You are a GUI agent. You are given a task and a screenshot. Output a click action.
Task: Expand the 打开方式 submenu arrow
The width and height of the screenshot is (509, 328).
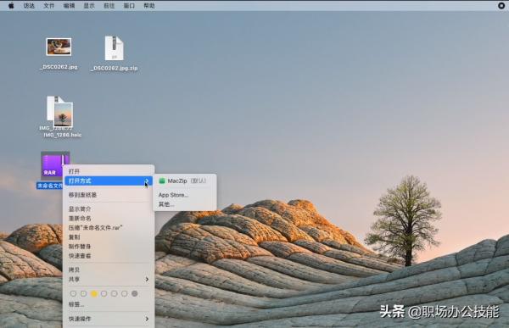147,181
